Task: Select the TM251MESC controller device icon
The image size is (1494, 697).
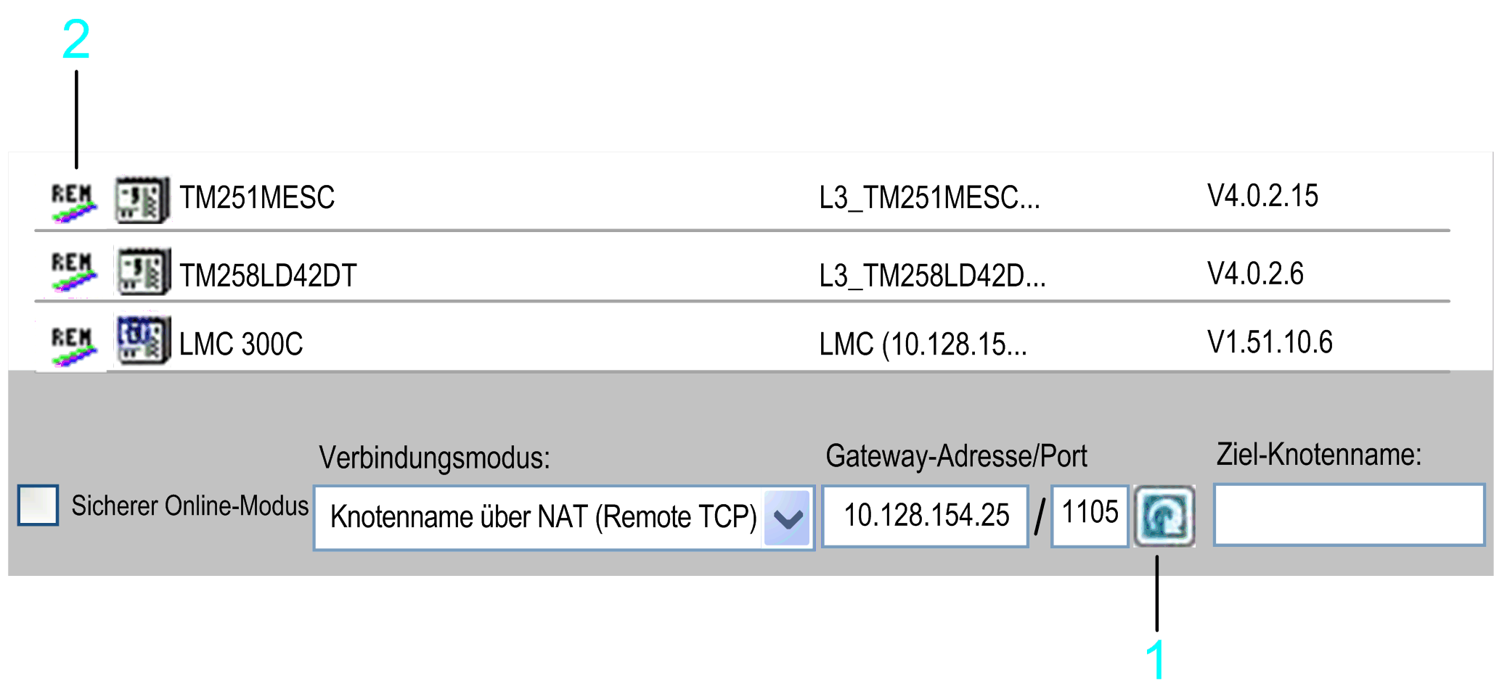Action: (142, 199)
